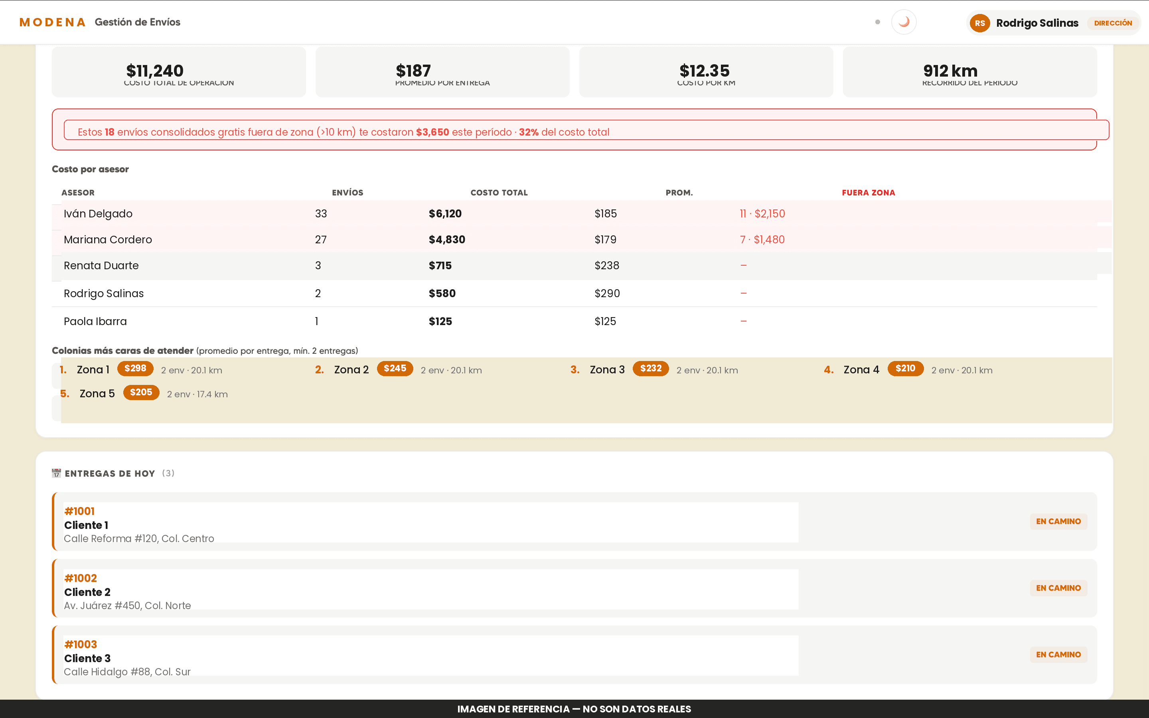Click the 912 km distance value

(950, 71)
